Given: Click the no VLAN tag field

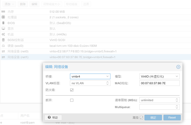Looking at the screenshot, I should (x=90, y=83).
